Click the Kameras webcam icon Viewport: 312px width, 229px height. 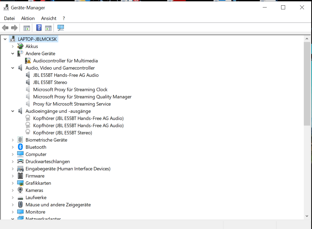tap(20, 190)
